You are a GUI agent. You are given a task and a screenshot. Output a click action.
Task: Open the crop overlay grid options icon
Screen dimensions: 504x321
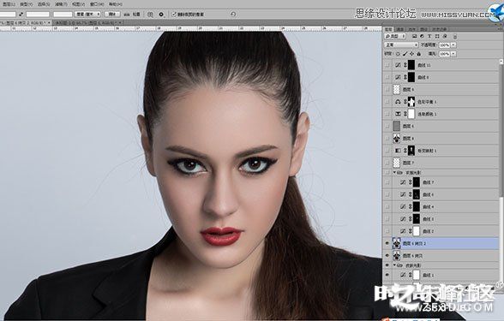(150, 15)
